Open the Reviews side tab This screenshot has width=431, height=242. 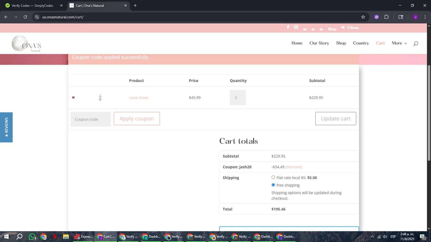[x=6, y=127]
